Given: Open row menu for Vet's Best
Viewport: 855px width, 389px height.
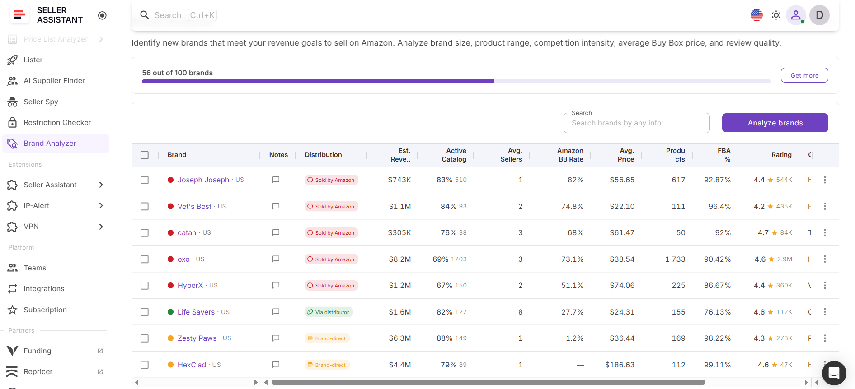Looking at the screenshot, I should click(x=825, y=206).
